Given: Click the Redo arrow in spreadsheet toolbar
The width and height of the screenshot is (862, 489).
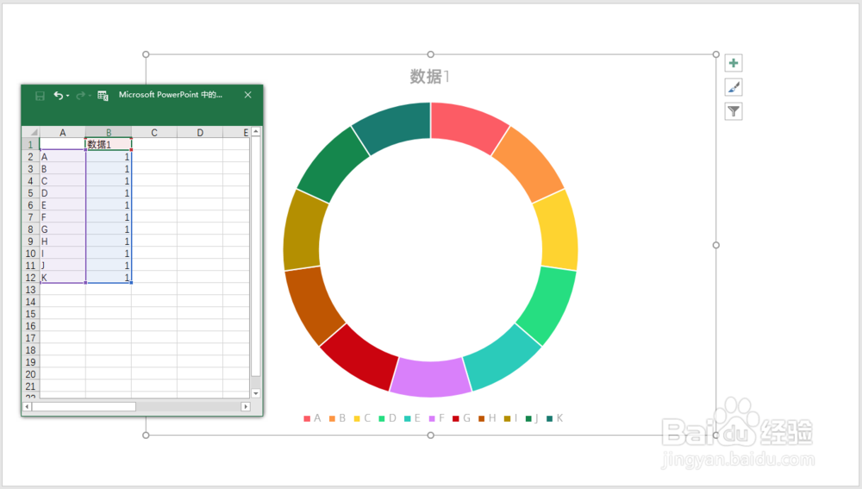Looking at the screenshot, I should pos(80,96).
